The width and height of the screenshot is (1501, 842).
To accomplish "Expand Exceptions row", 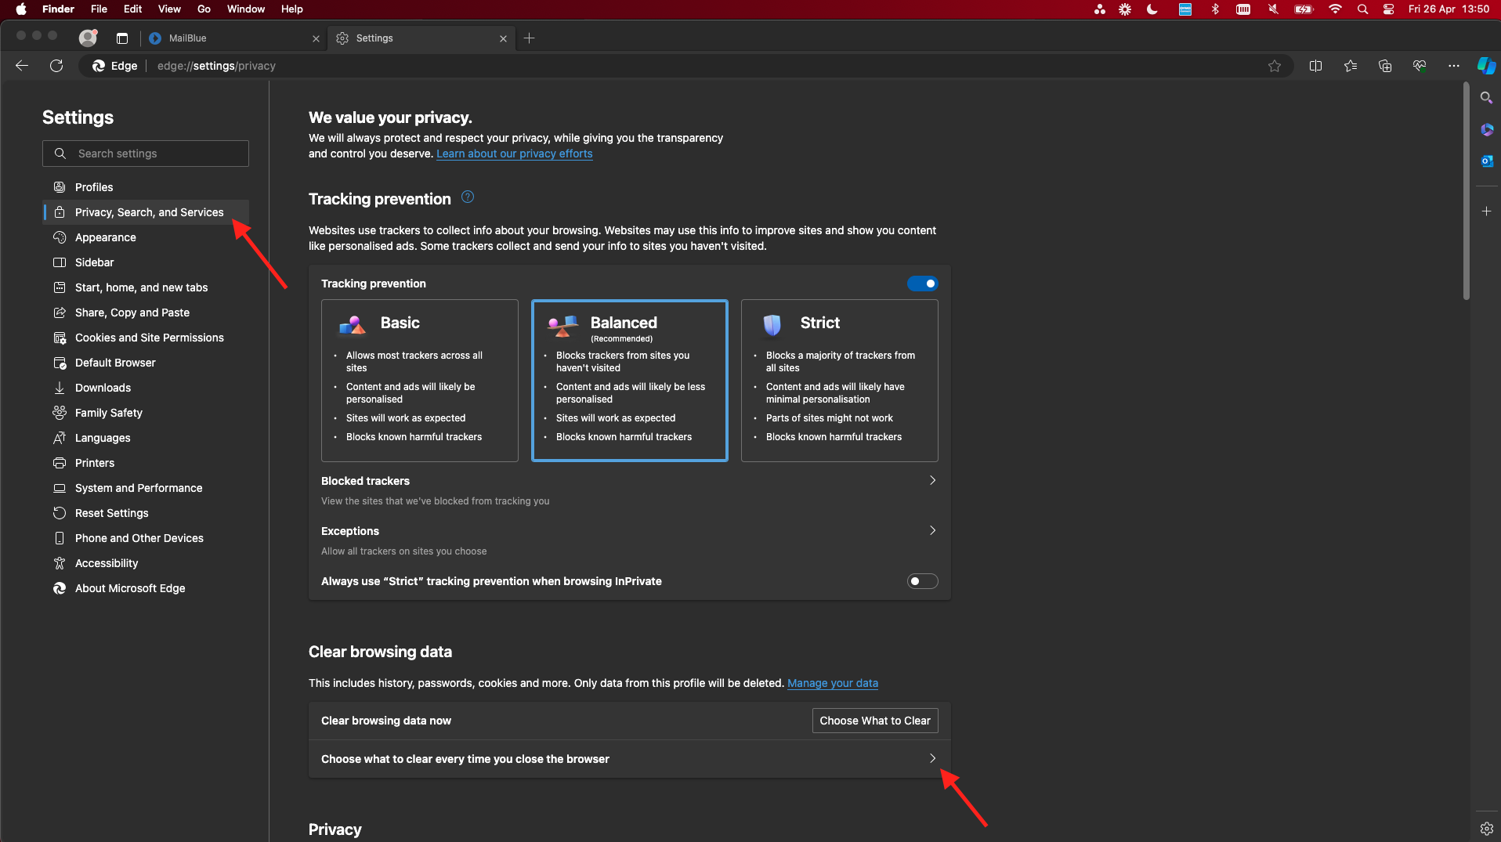I will click(629, 540).
